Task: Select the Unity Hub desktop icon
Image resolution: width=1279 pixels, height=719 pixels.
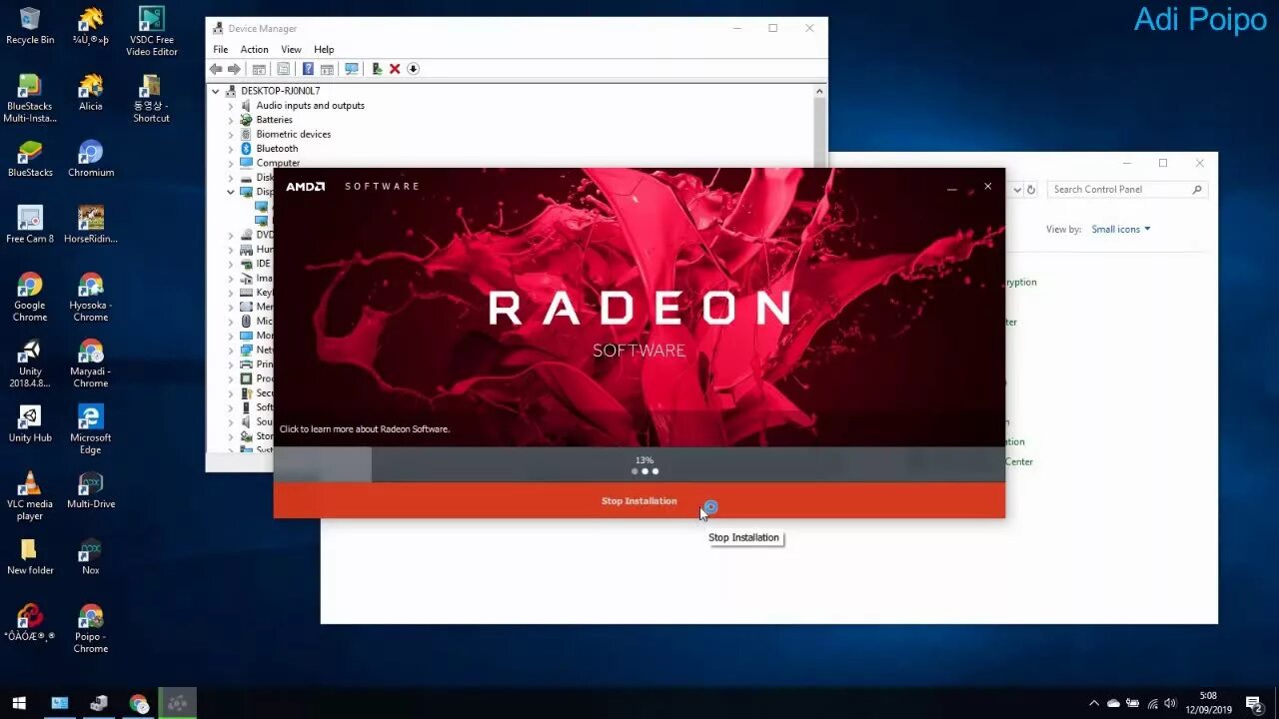Action: [x=30, y=424]
